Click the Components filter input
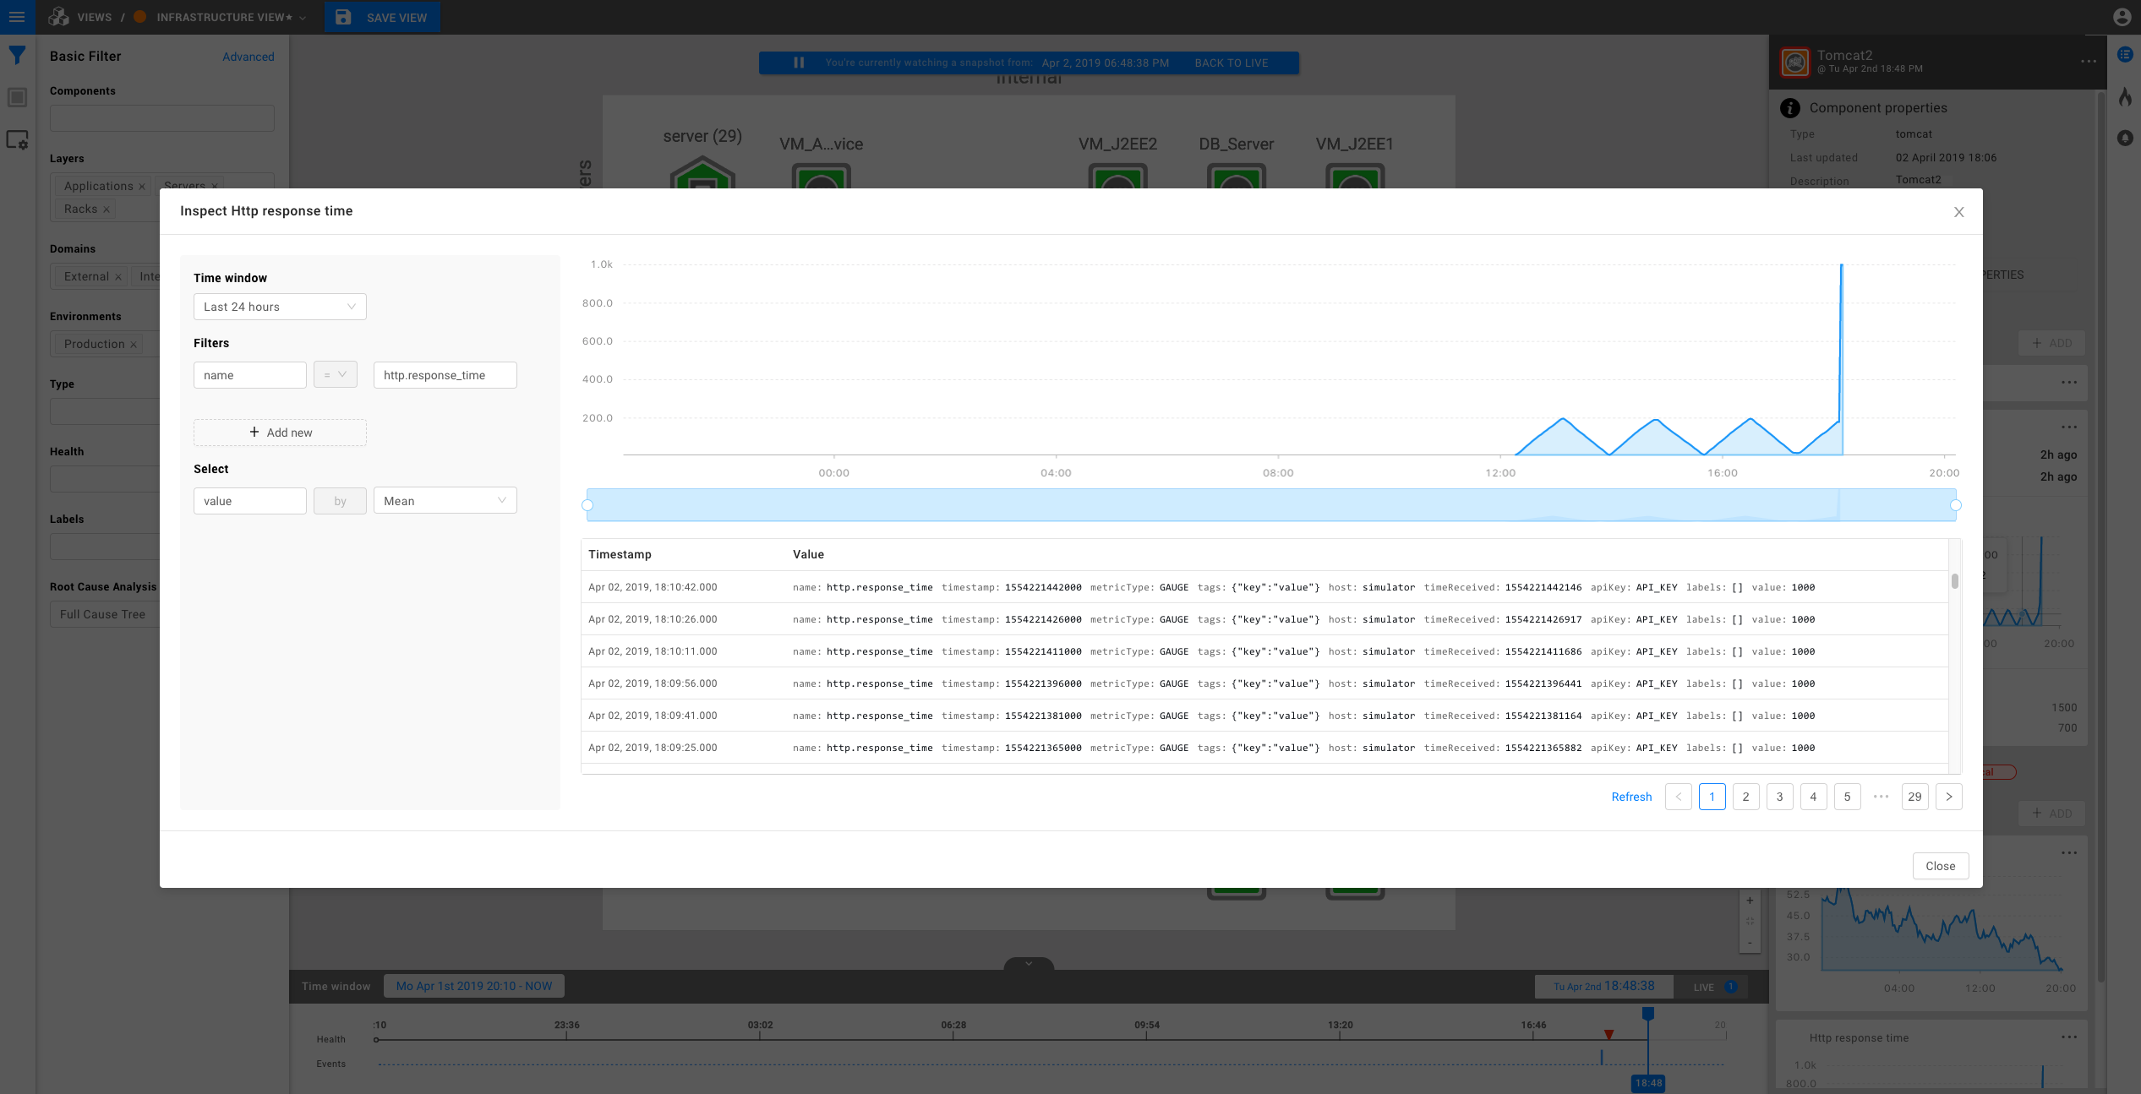The width and height of the screenshot is (2141, 1094). point(162,118)
